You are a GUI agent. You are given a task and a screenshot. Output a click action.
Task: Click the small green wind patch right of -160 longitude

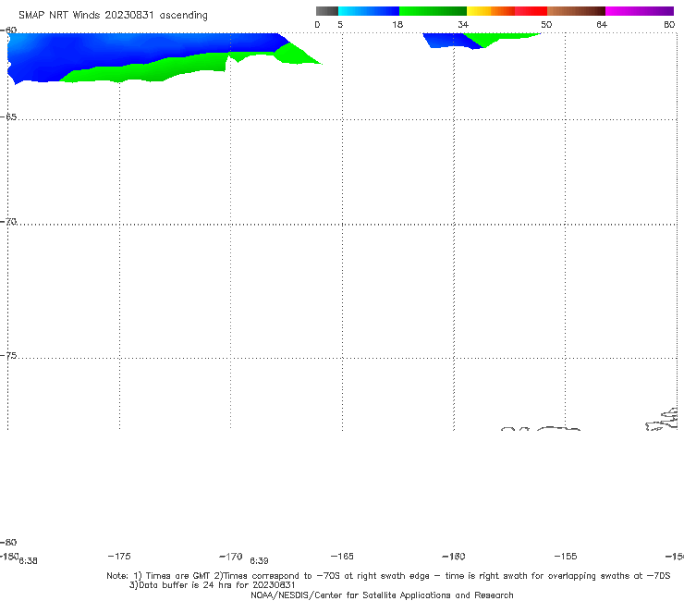(495, 38)
